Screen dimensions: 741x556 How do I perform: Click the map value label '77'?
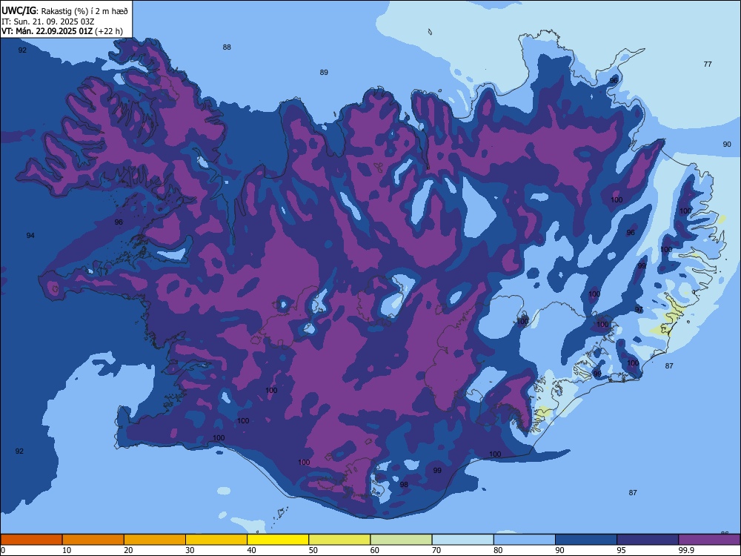tap(708, 64)
